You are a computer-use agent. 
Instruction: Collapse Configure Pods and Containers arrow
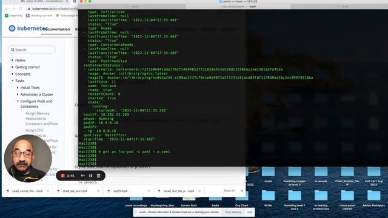[x=18, y=101]
